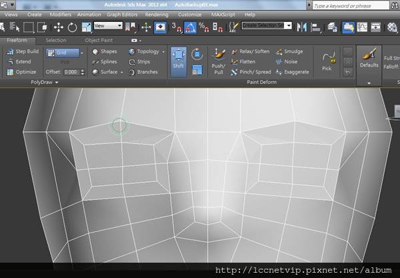Expand the PolyDraw panel
The height and width of the screenshot is (278, 400).
point(45,82)
